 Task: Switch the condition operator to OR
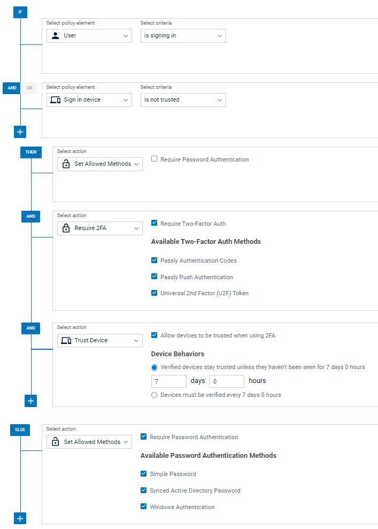click(x=29, y=88)
